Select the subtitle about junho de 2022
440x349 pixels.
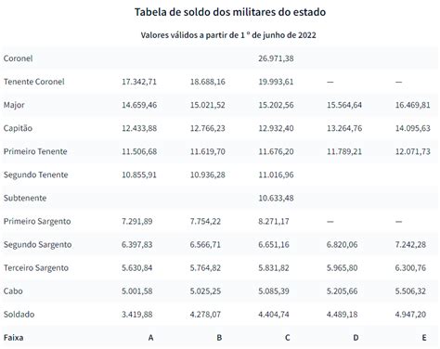[x=228, y=35]
